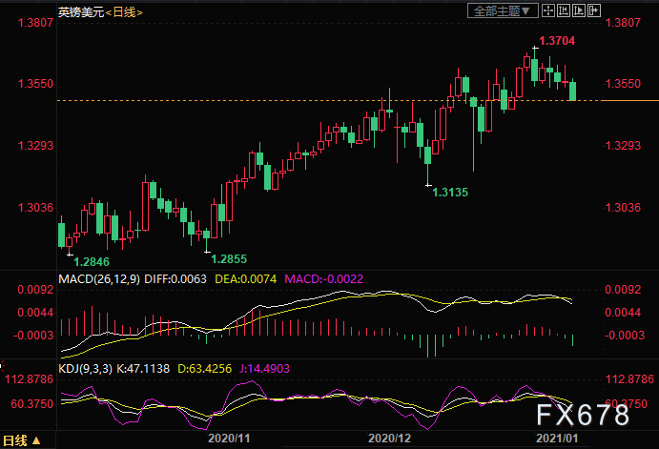Click the left axis 1.3550 price label
Viewport: 659px width, 449px height.
coord(35,84)
